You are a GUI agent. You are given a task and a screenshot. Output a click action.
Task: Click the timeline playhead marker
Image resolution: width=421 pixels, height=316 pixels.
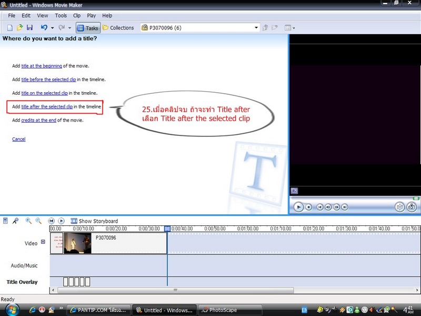point(167,229)
